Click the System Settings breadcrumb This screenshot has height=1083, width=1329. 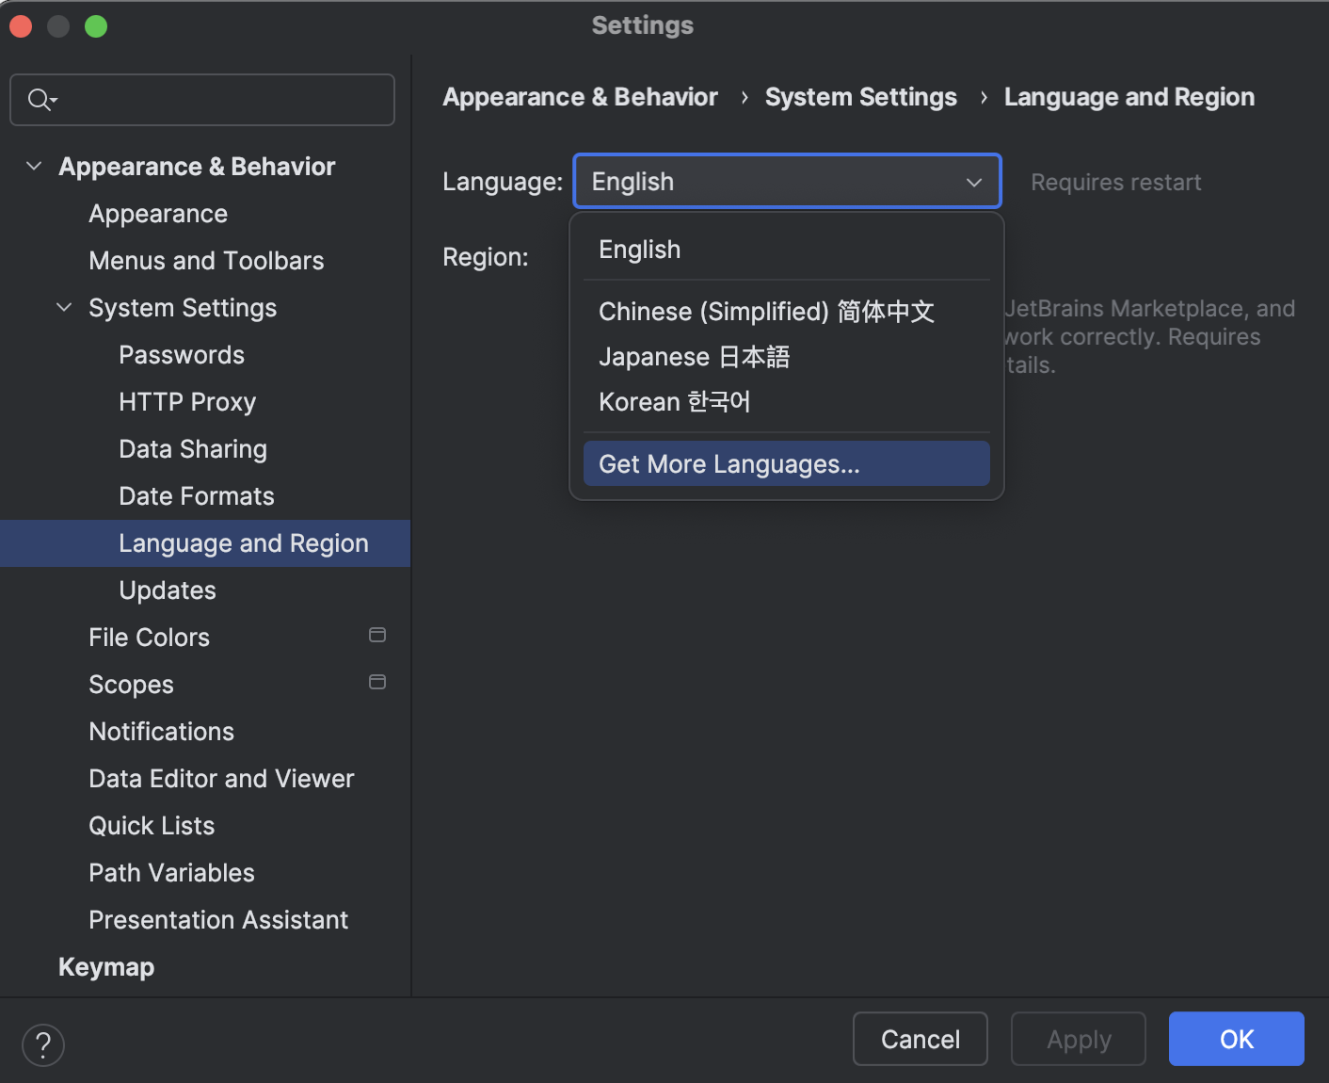click(860, 96)
